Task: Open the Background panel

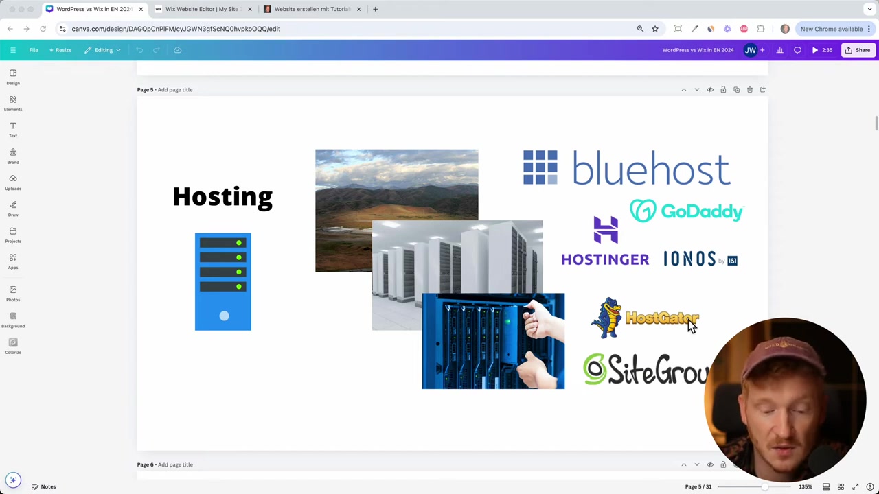Action: coord(13,320)
